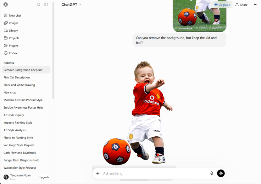Share this conversation
The height and width of the screenshot is (184, 261).
coord(241,5)
